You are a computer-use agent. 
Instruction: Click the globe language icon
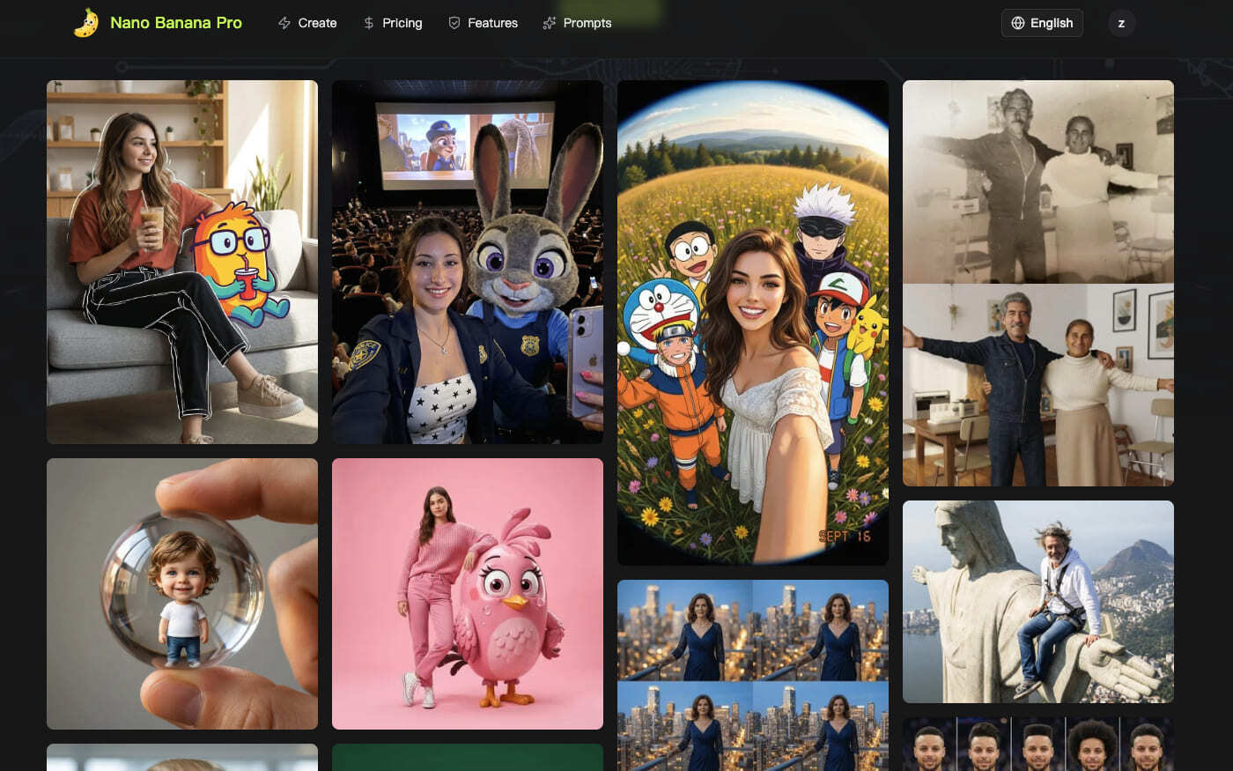[1018, 23]
